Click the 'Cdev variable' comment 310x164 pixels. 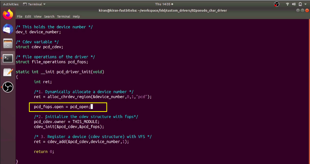pos(37,42)
